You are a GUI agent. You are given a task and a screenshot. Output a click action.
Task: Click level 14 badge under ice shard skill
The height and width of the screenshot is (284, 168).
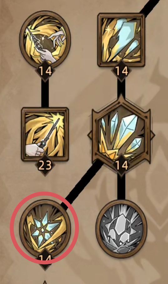point(121,71)
